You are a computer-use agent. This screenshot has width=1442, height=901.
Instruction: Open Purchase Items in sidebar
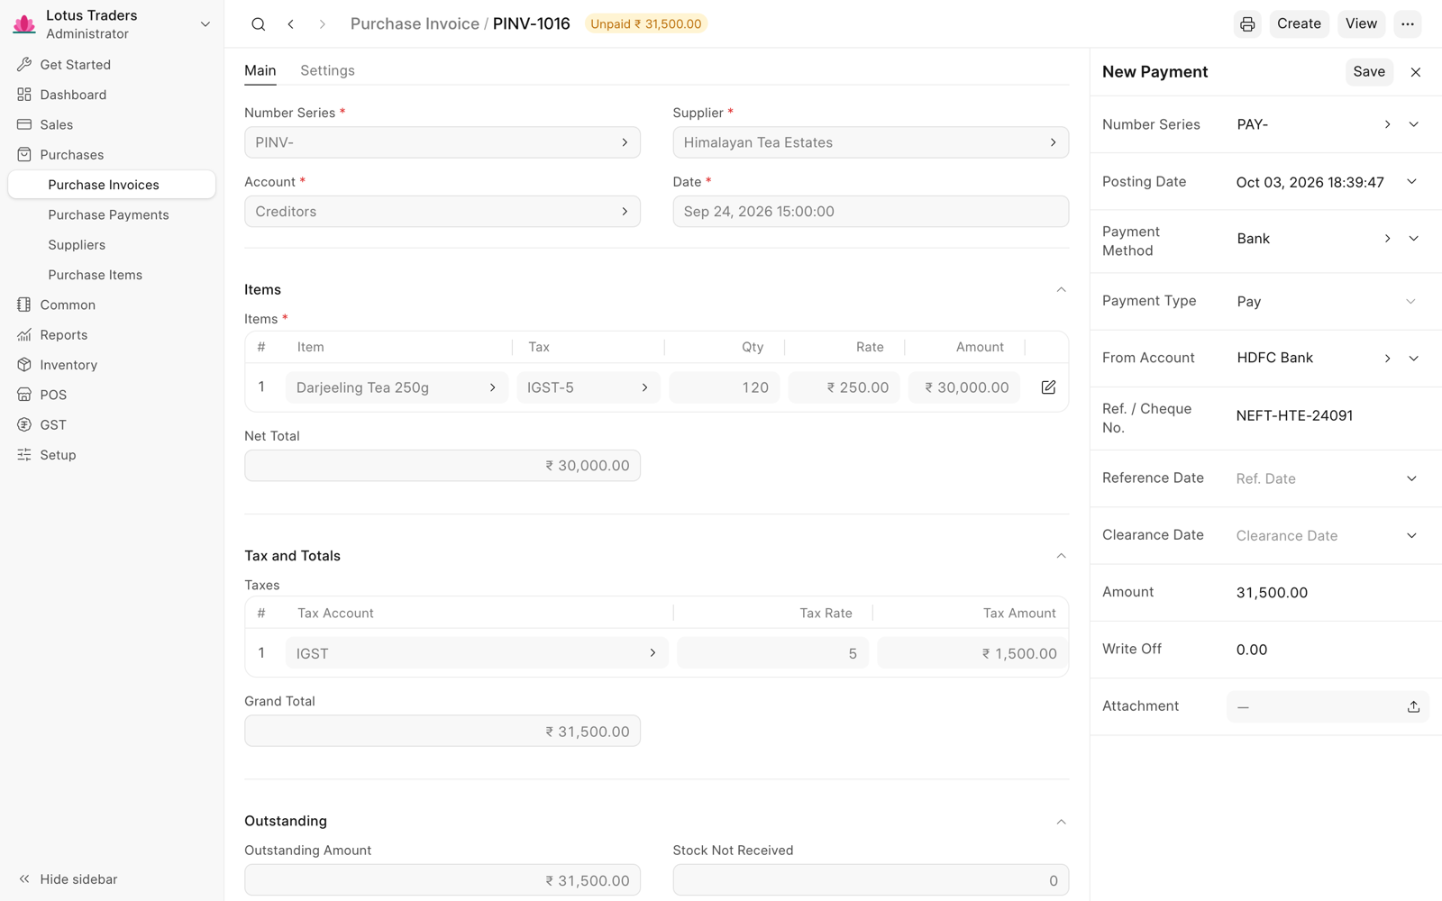112,275
